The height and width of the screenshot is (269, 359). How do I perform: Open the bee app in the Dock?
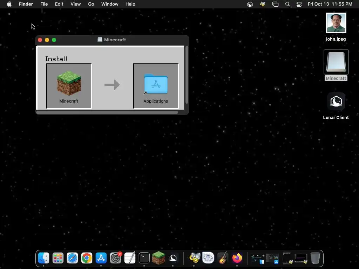click(x=194, y=258)
